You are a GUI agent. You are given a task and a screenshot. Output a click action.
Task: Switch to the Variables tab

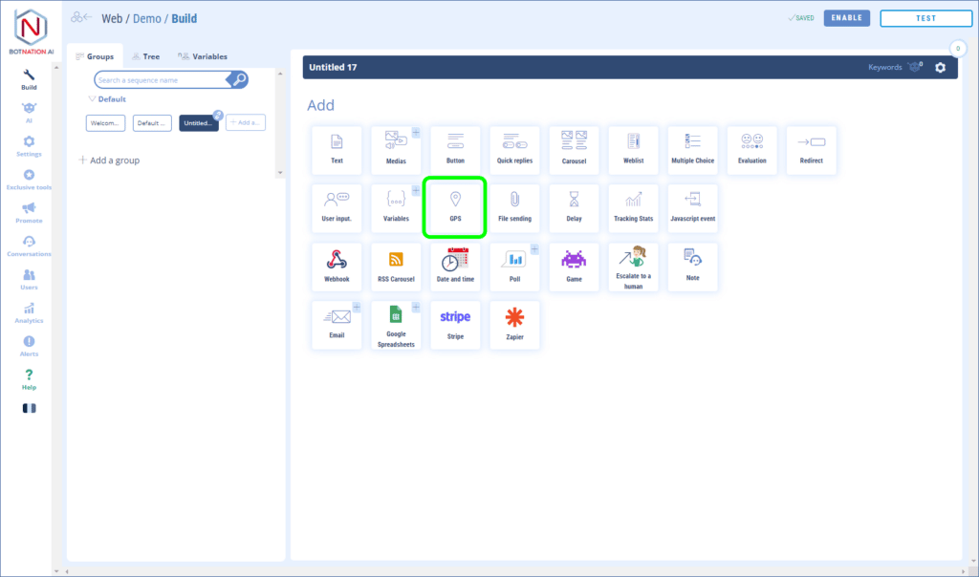tap(203, 56)
